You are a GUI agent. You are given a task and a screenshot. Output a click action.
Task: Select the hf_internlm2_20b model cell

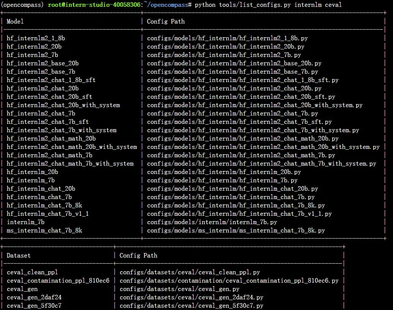[34, 47]
